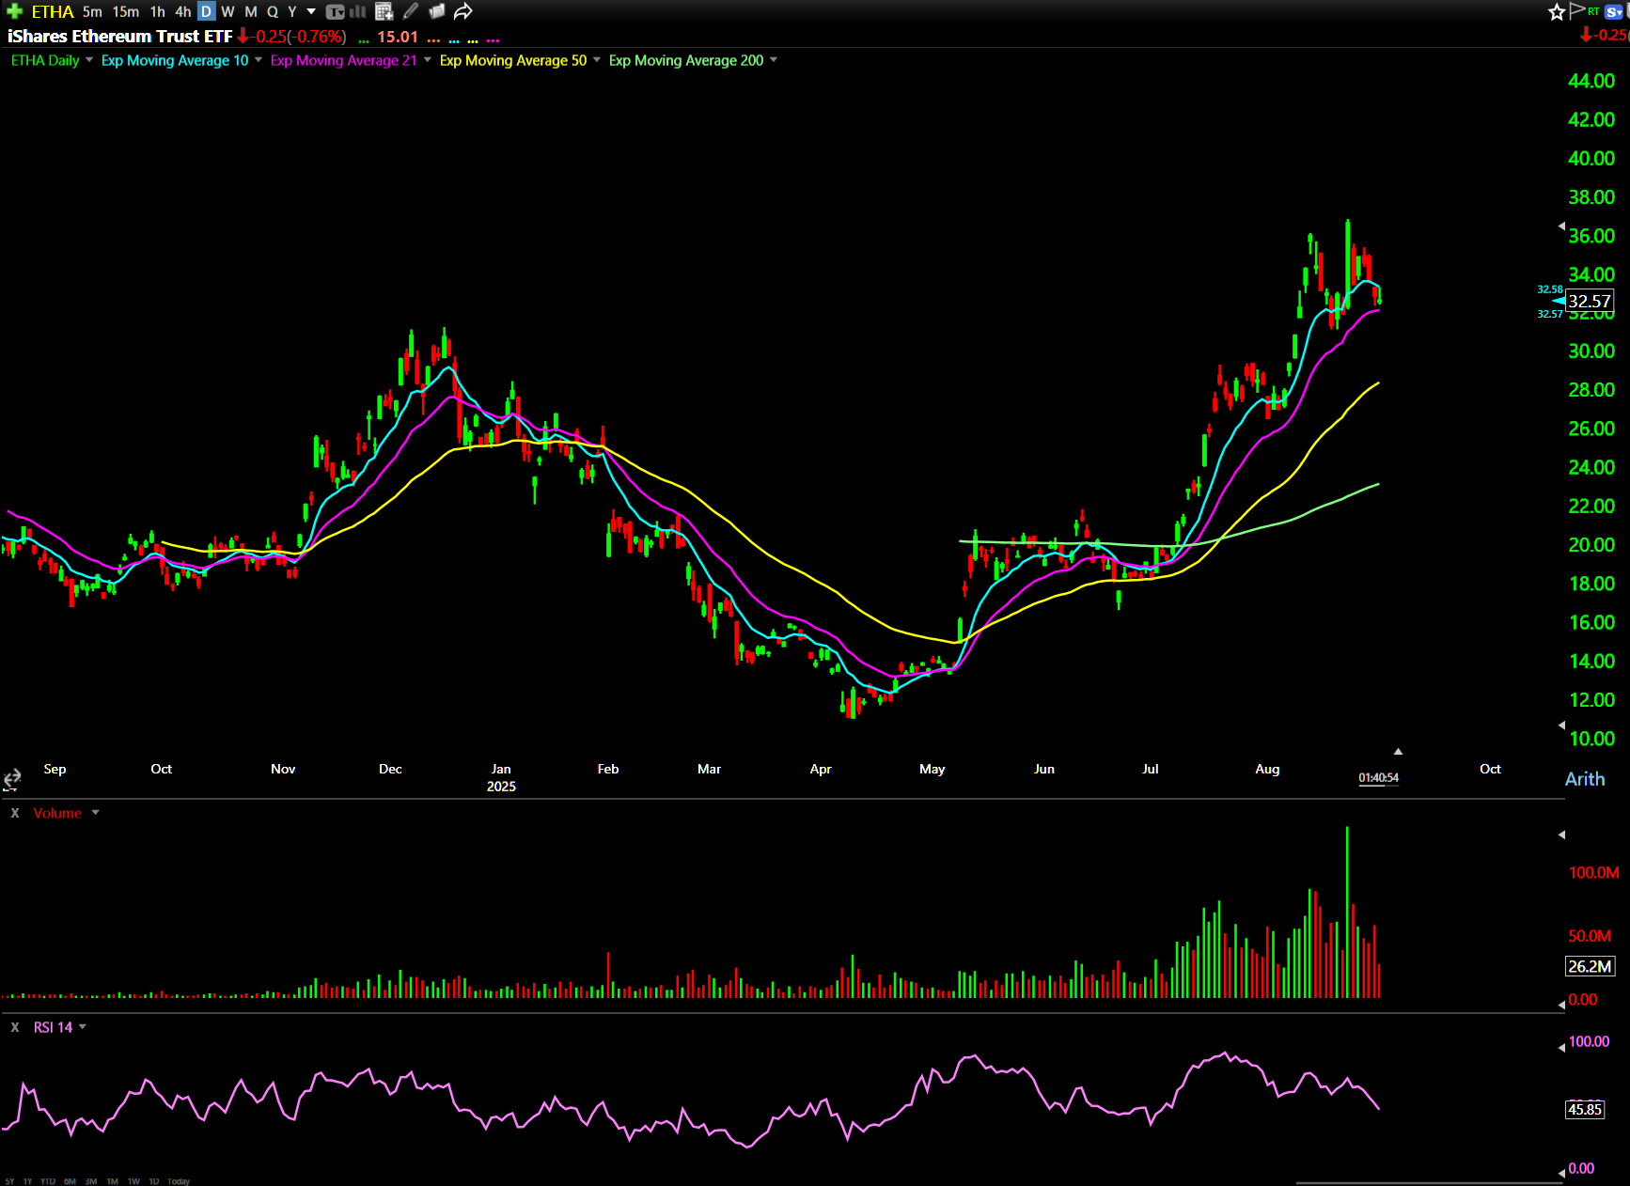
Task: Close the RSI 14 panel with X
Action: (x=15, y=1027)
